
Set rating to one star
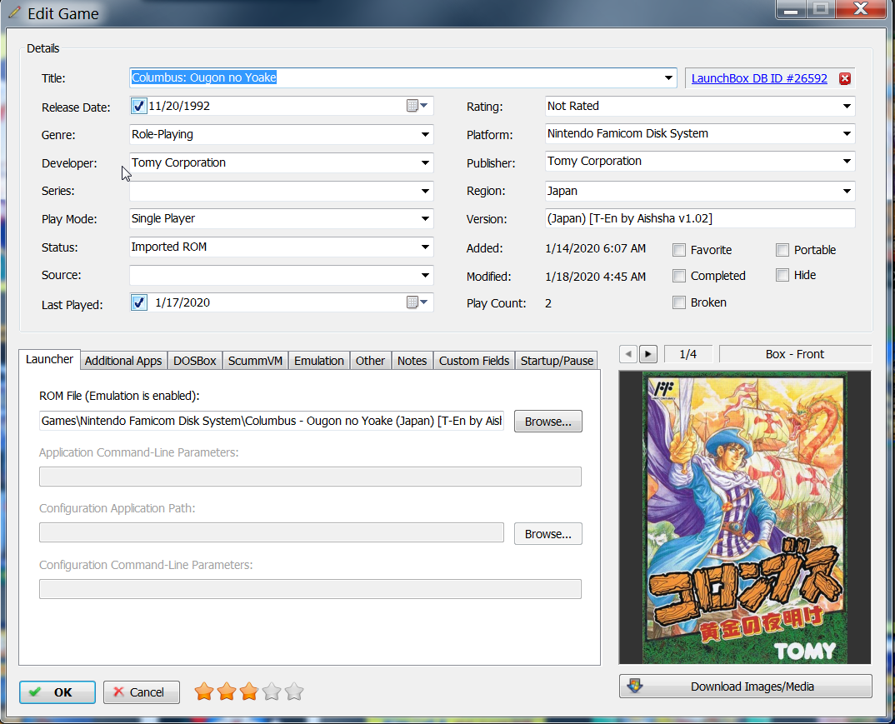203,692
